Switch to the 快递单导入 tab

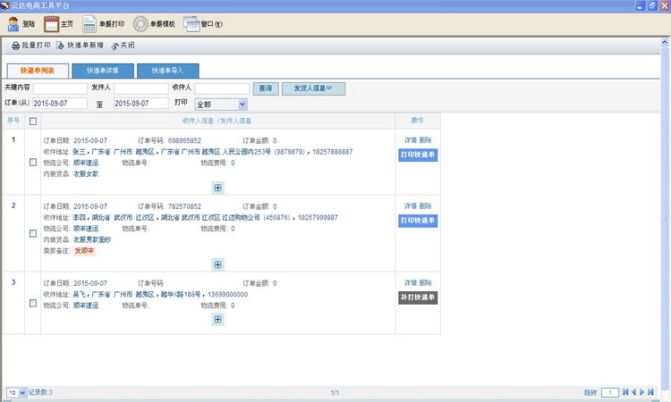[x=167, y=70]
